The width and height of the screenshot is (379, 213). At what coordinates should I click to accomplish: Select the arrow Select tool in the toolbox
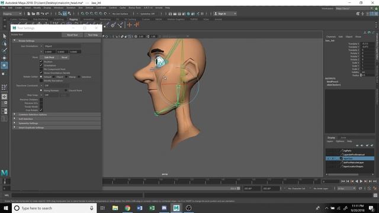coord(4,36)
